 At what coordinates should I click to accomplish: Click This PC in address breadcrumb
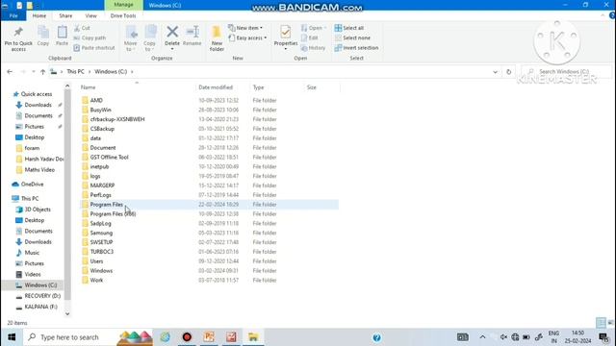tap(75, 72)
